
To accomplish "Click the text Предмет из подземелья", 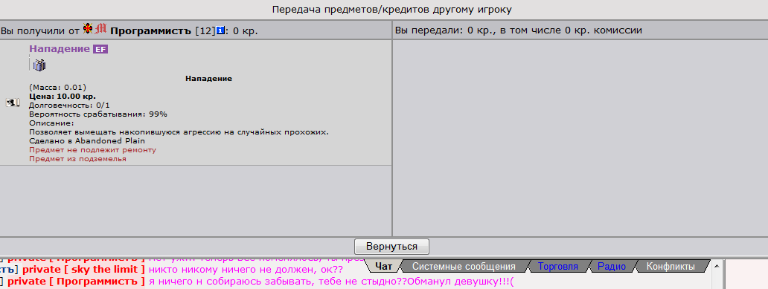I will point(77,159).
